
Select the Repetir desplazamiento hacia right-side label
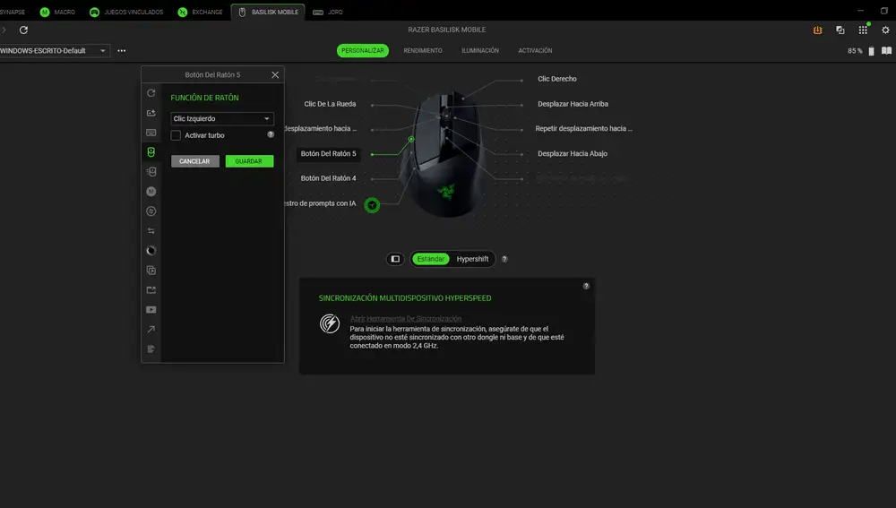coord(583,129)
